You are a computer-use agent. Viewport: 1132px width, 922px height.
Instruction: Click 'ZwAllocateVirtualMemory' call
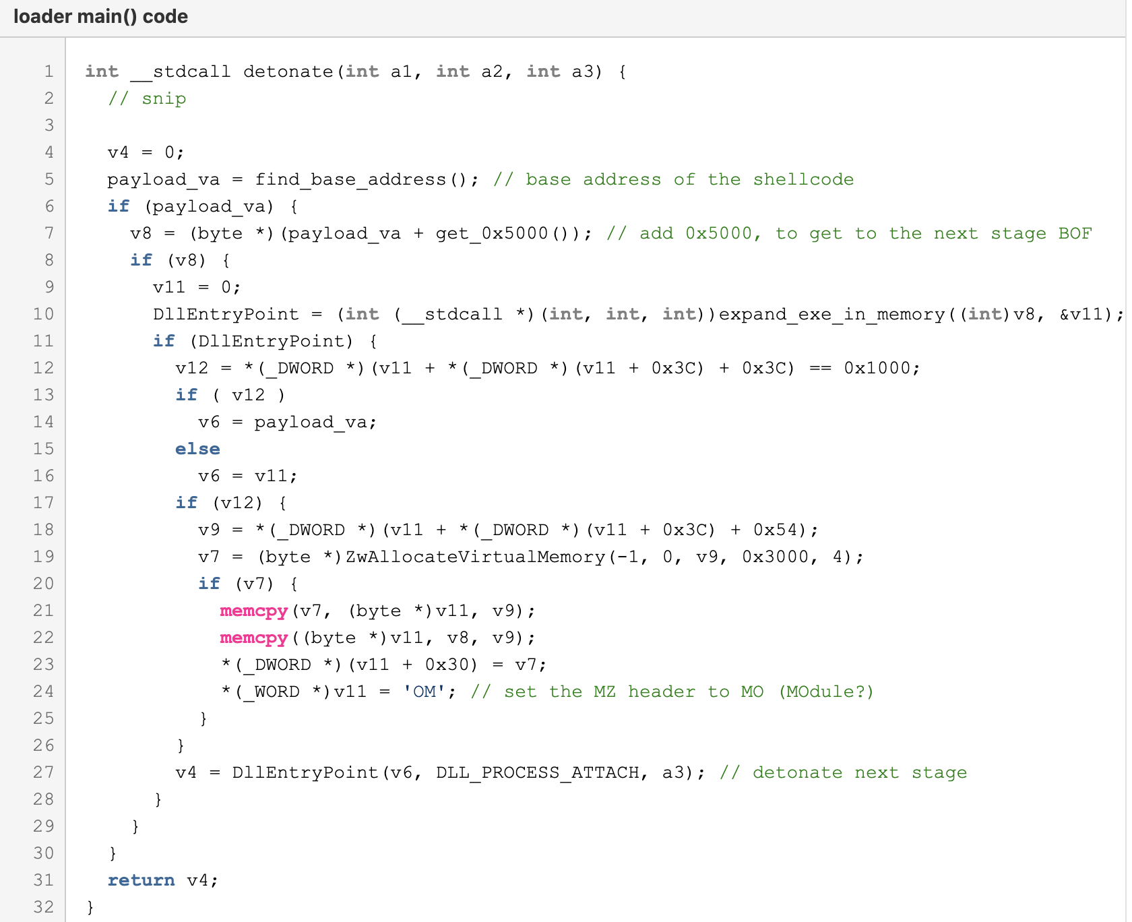point(476,557)
